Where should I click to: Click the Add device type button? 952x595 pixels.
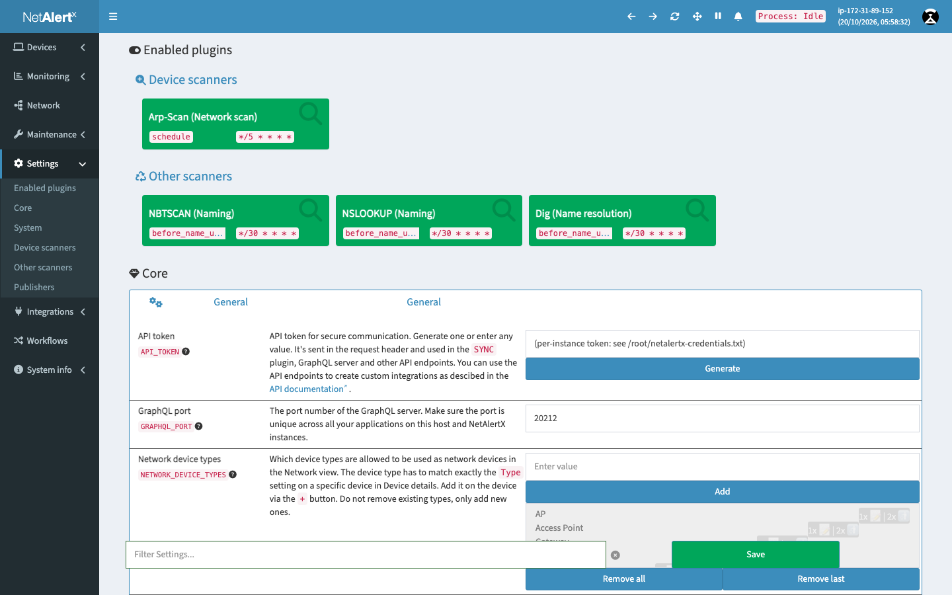coord(722,492)
